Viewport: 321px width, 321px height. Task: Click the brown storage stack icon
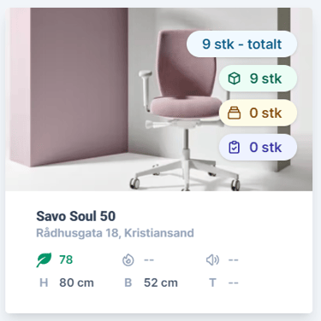(x=234, y=113)
